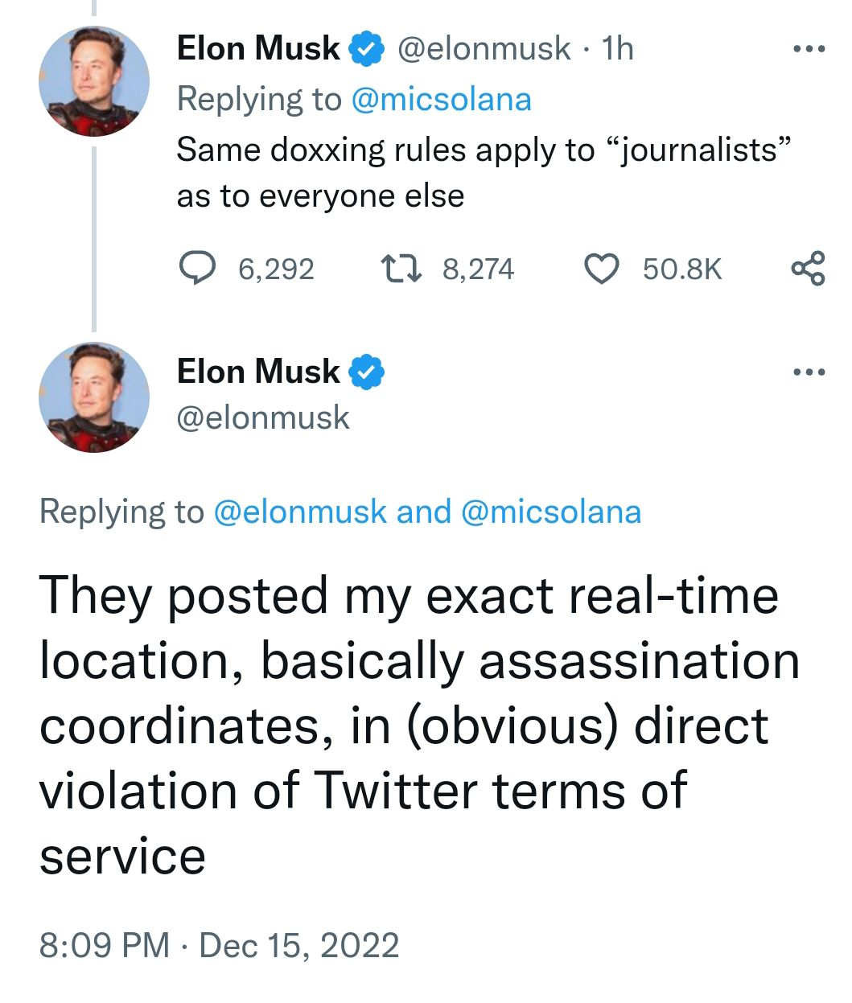Viewport: 852px width, 1003px height.
Task: Click the retweet icon on first tweet
Action: (400, 269)
